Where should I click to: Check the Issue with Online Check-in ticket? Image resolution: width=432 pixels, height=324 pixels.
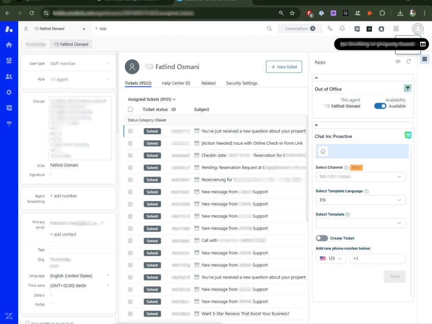[130, 143]
